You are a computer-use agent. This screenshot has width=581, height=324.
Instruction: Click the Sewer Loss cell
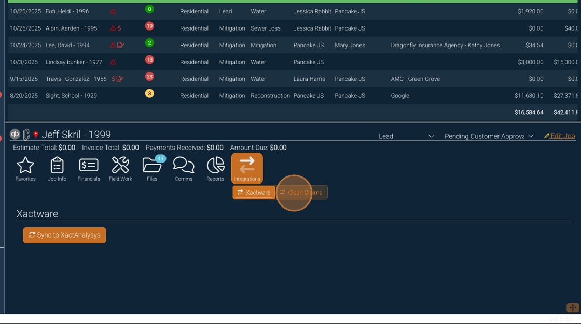pos(265,28)
